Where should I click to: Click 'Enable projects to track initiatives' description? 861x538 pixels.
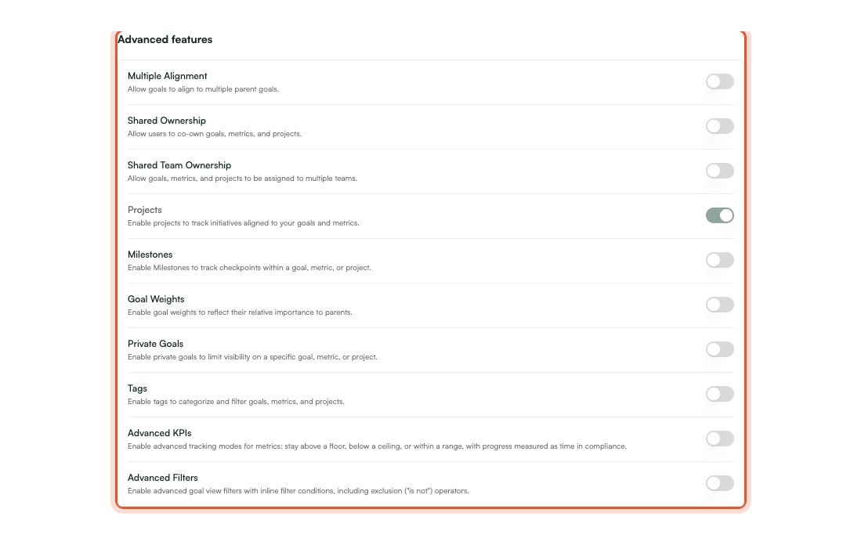(x=243, y=223)
